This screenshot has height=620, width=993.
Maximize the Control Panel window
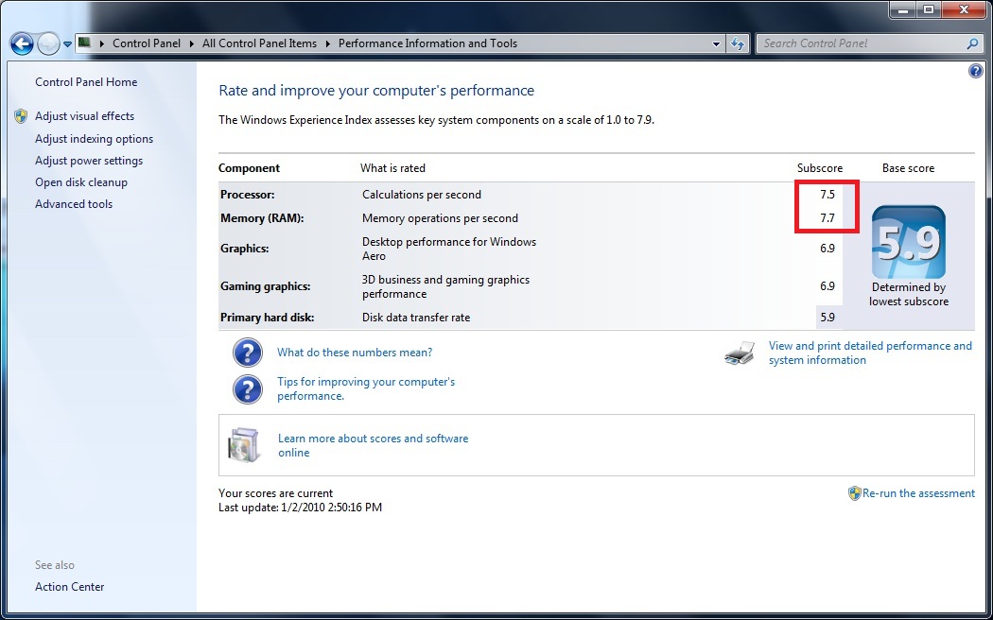pos(929,9)
